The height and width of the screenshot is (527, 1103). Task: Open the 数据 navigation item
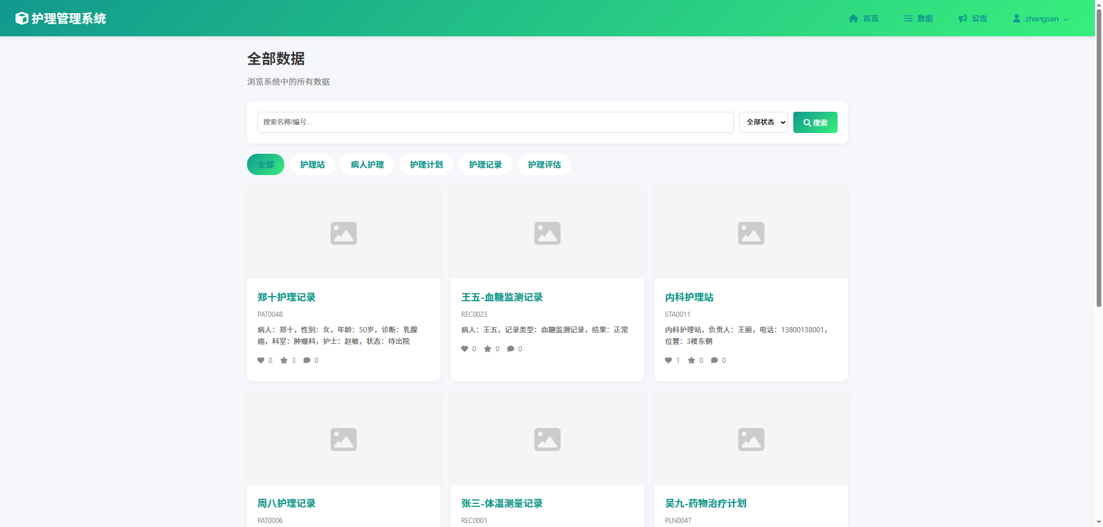tap(918, 18)
